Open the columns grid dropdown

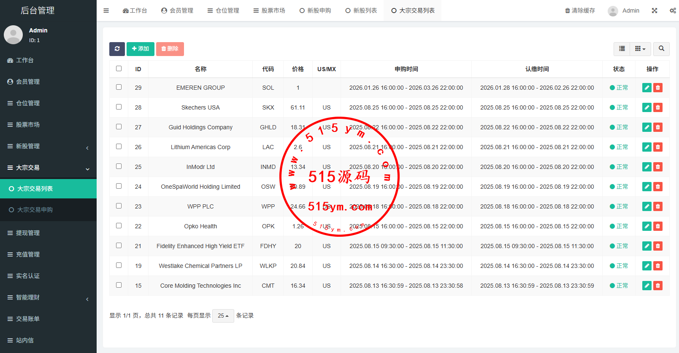click(x=640, y=49)
